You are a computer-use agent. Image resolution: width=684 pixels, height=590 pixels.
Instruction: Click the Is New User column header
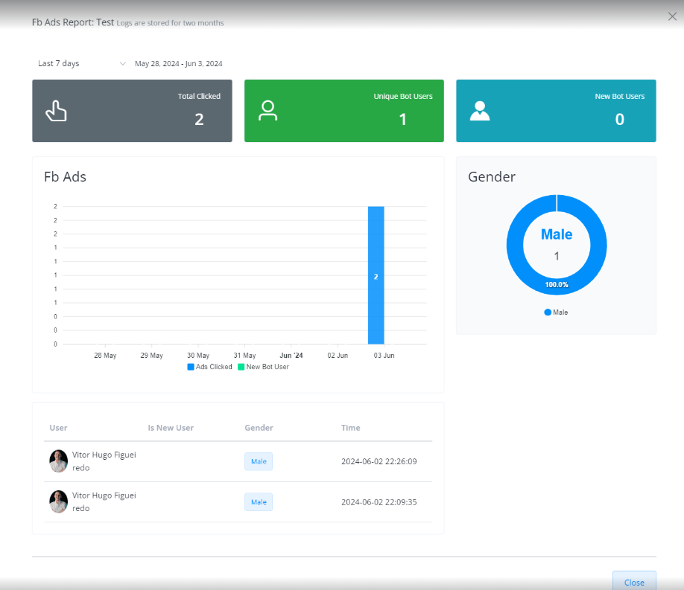[x=171, y=428]
